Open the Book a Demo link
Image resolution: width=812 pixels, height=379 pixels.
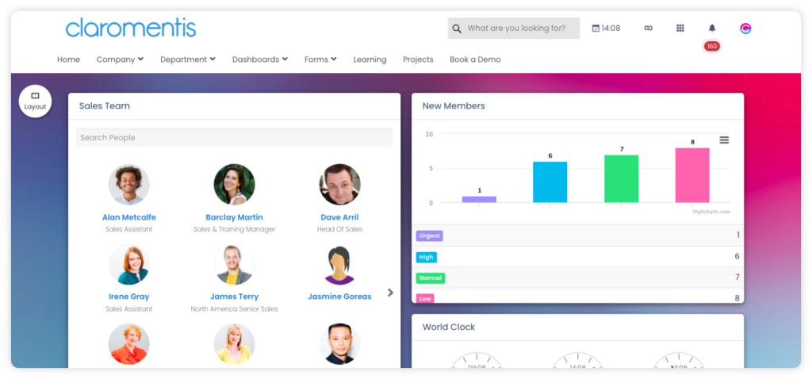click(476, 59)
